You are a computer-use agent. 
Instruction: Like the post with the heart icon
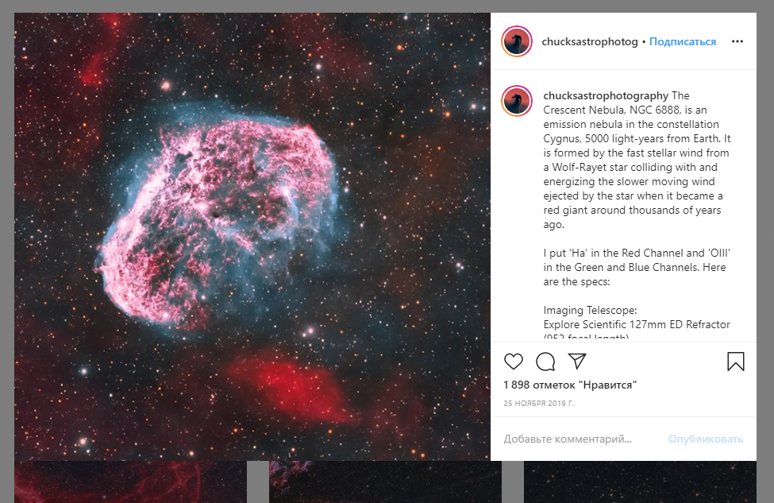(514, 362)
